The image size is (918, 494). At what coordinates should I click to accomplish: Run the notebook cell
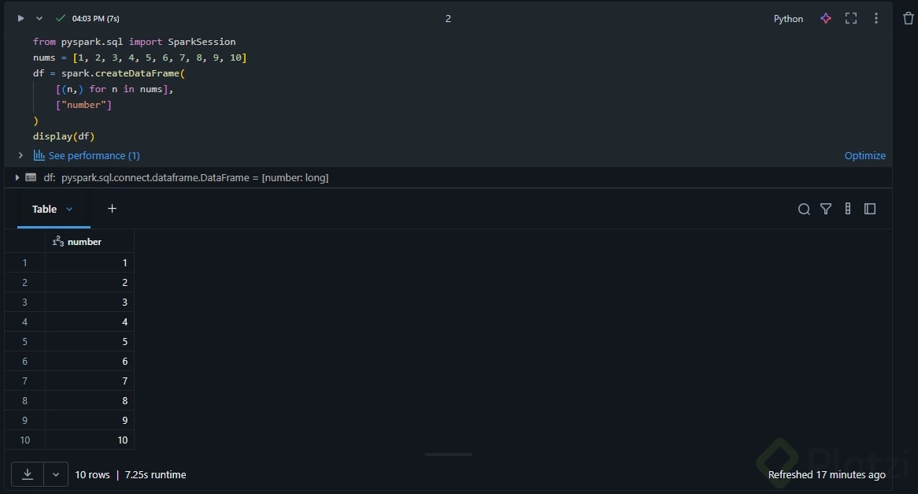(x=20, y=18)
